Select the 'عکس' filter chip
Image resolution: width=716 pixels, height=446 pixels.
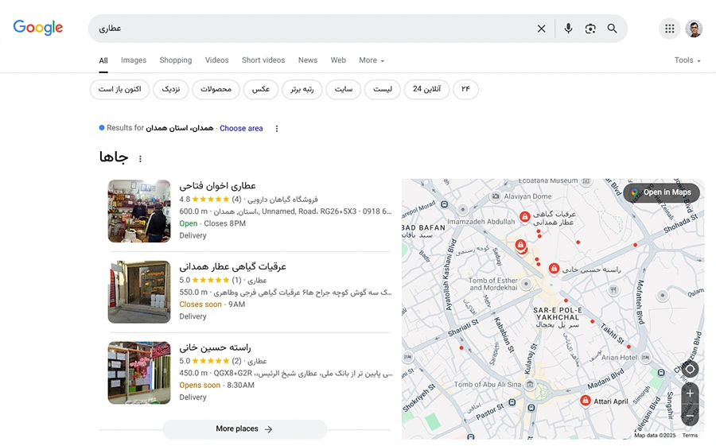point(261,89)
